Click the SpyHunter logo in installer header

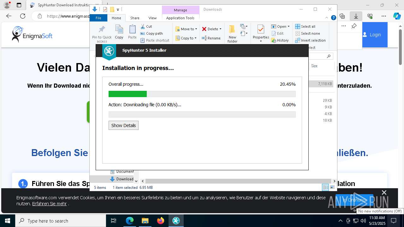109,51
